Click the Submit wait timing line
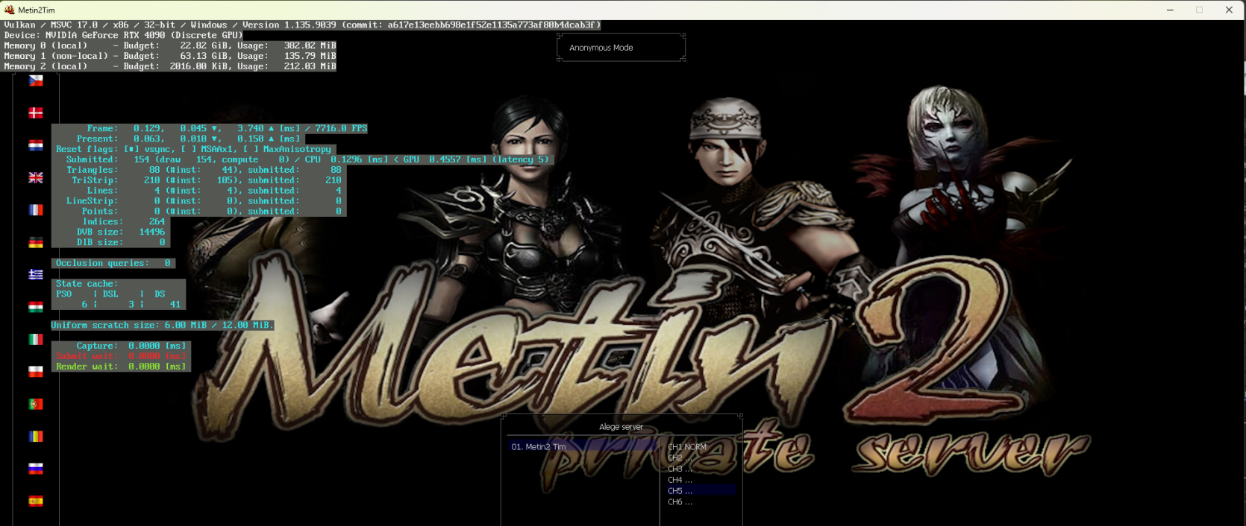Viewport: 1246px width, 526px height. [x=121, y=356]
